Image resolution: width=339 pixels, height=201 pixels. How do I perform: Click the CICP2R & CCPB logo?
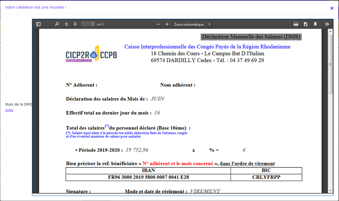click(91, 54)
